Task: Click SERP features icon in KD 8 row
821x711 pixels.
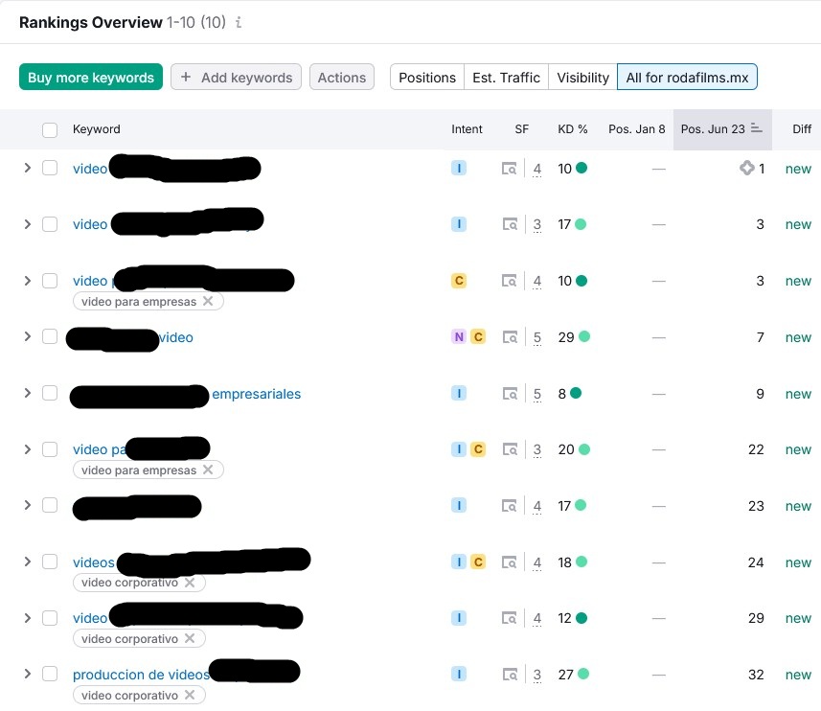Action: (x=511, y=394)
